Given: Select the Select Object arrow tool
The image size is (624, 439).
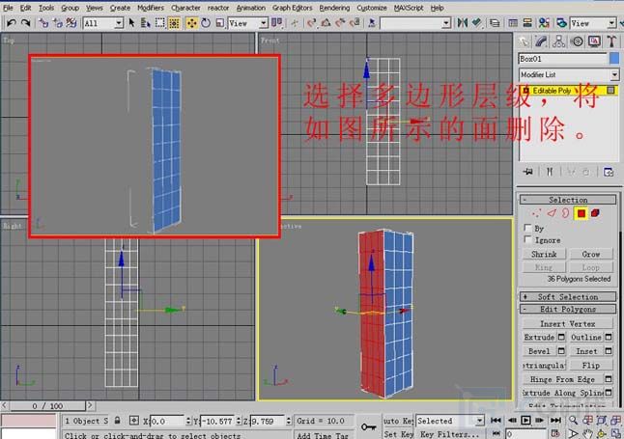Looking at the screenshot, I should [x=131, y=23].
